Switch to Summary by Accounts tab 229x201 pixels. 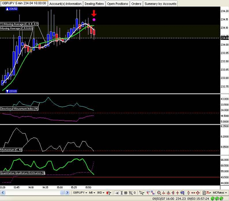(160, 4)
